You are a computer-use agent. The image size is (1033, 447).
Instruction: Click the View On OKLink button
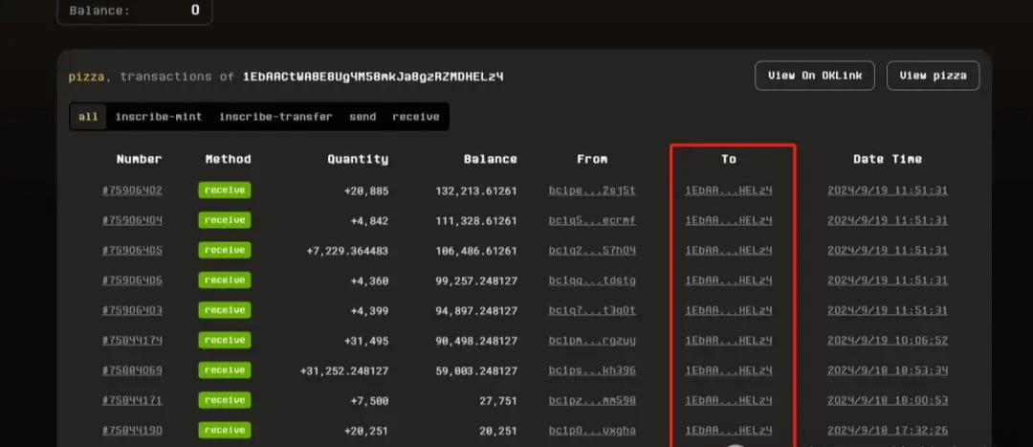point(814,76)
